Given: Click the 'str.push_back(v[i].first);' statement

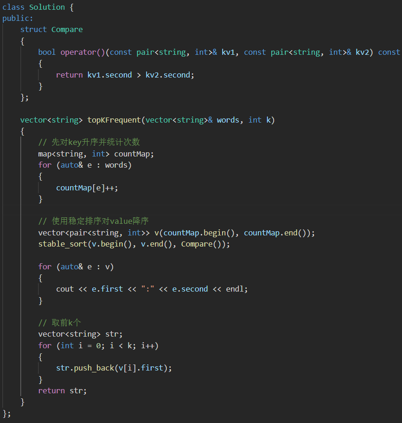Looking at the screenshot, I should 114,368.
